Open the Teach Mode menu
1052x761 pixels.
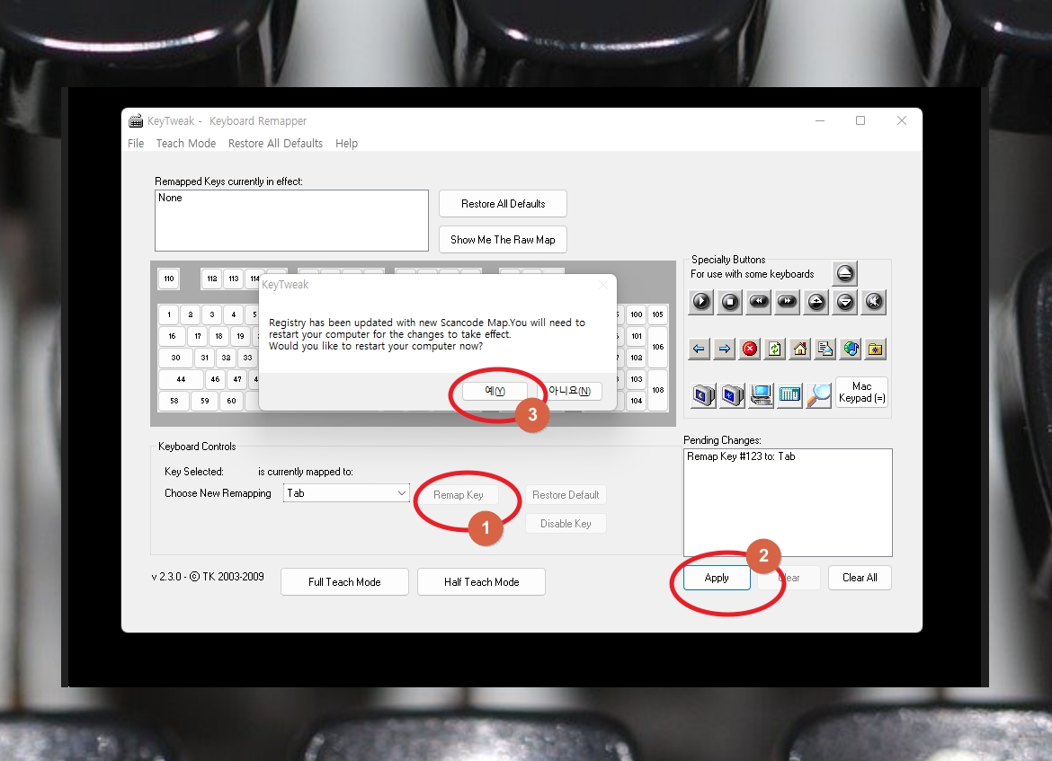click(x=186, y=144)
